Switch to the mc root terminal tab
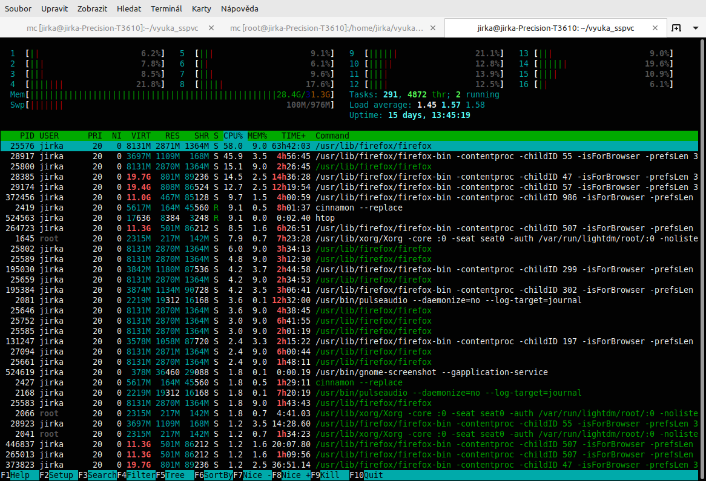706x481 pixels. click(326, 28)
